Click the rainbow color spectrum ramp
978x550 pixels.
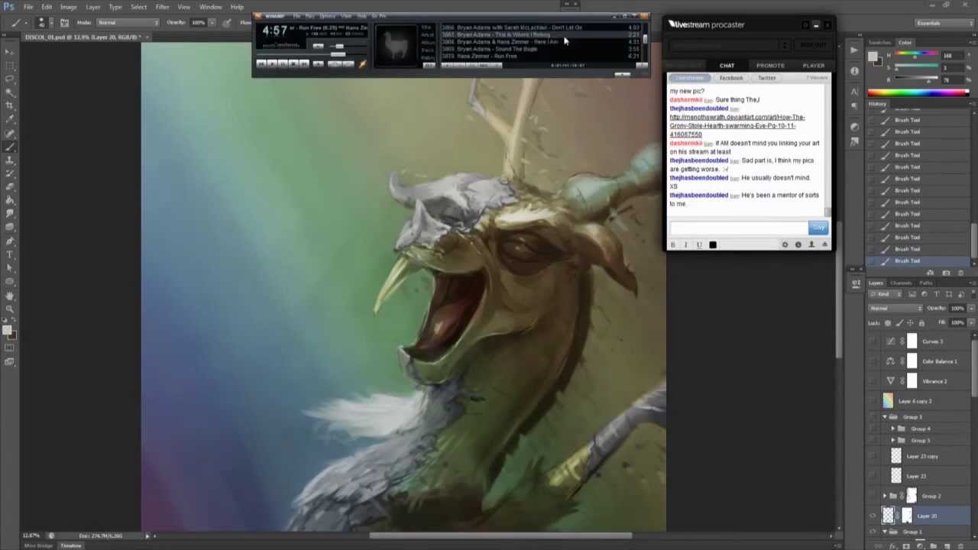pos(918,93)
